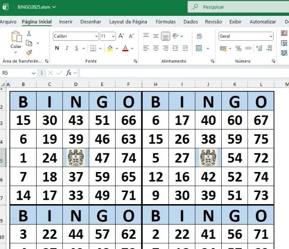Click the Copy icon

[x=29, y=43]
